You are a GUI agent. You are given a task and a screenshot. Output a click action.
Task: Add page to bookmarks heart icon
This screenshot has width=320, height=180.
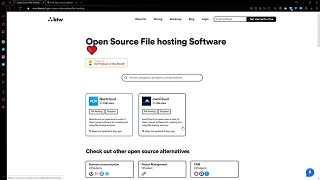(269, 8)
